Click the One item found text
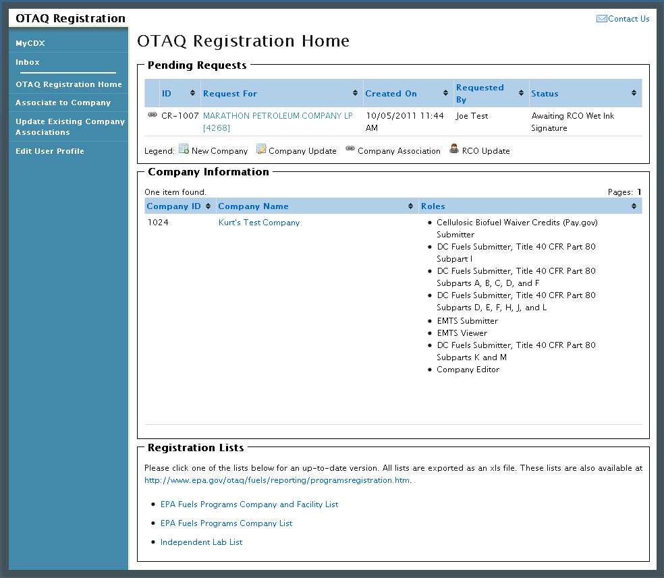Image resolution: width=664 pixels, height=578 pixels. point(175,192)
